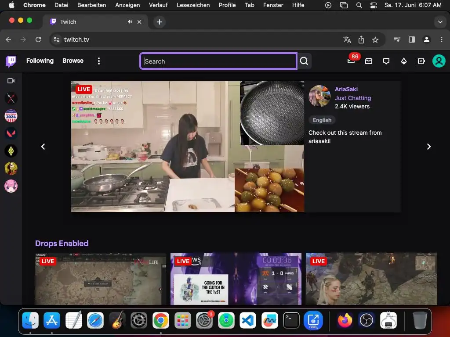Open the Election 2024 sidebar channel

pyautogui.click(x=11, y=116)
